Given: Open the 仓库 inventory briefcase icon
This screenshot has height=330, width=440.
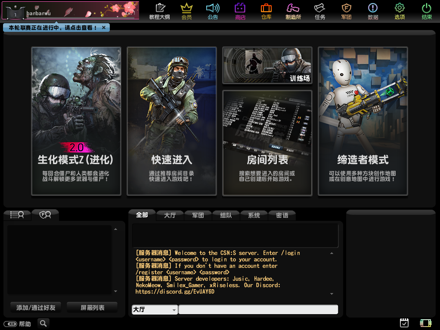Looking at the screenshot, I should click(x=266, y=11).
